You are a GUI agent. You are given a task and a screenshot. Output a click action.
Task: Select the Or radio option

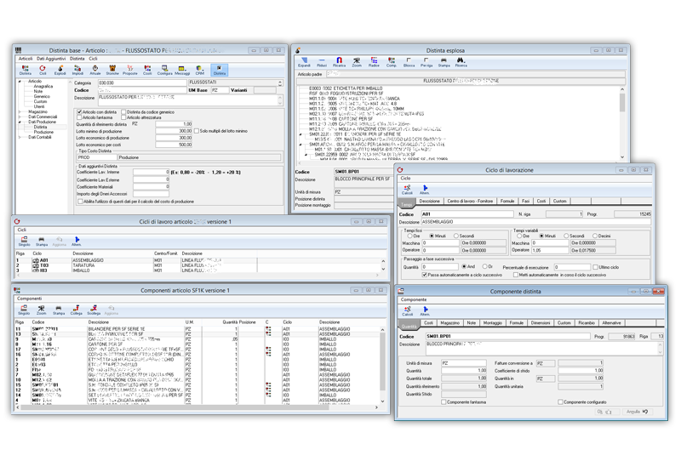point(484,266)
